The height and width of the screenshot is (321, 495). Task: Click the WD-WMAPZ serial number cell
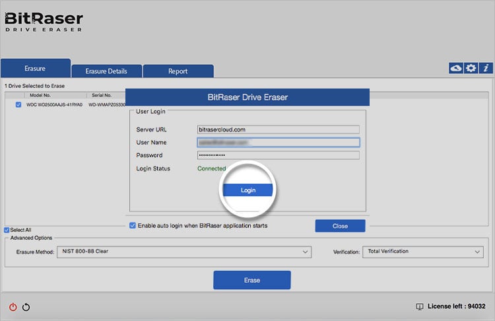point(107,104)
